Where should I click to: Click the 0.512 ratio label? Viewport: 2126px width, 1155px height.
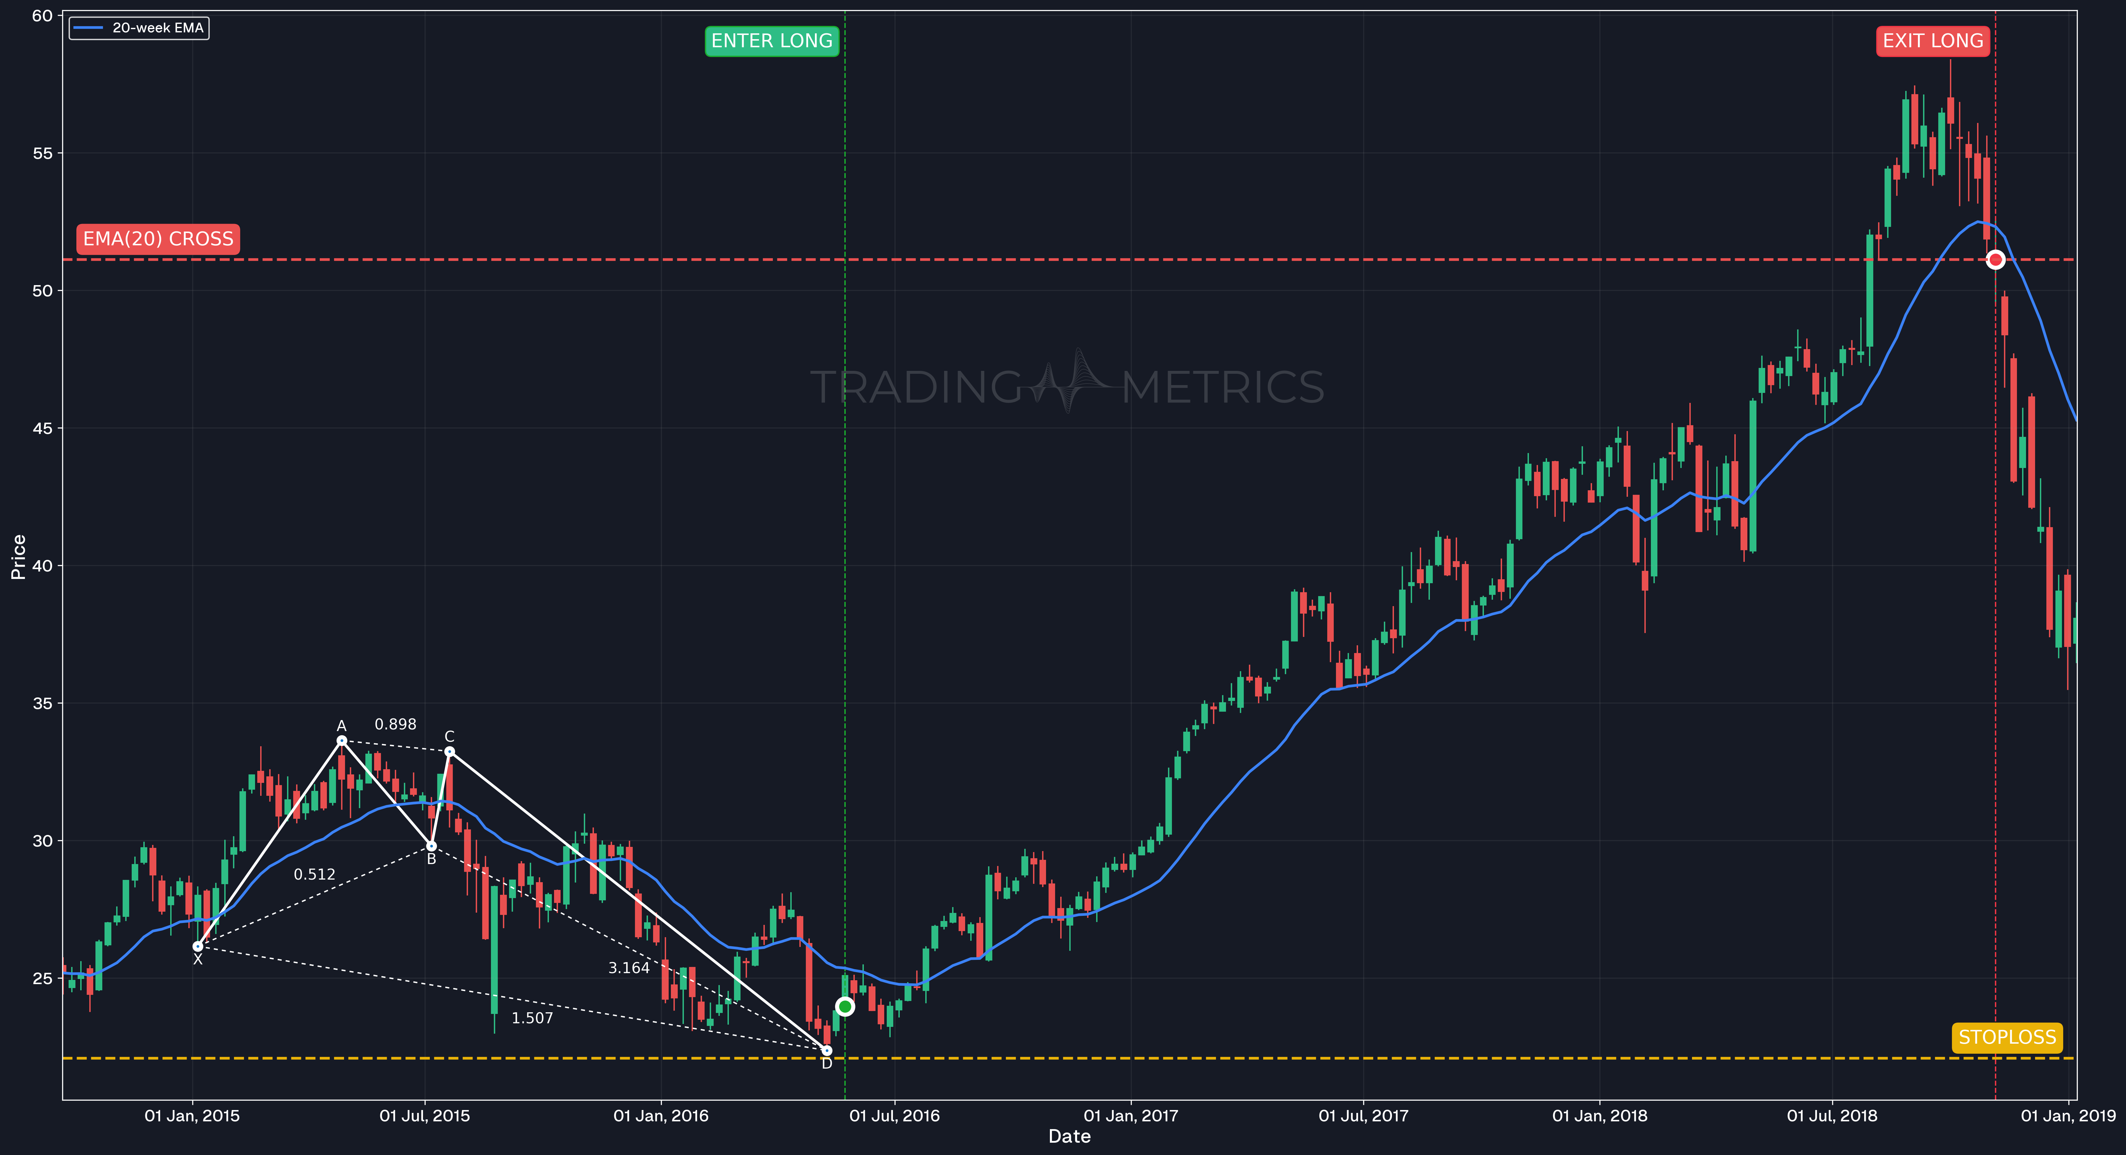315,874
